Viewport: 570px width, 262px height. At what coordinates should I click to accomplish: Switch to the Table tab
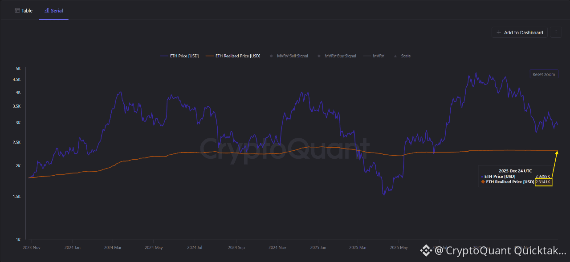(x=24, y=11)
